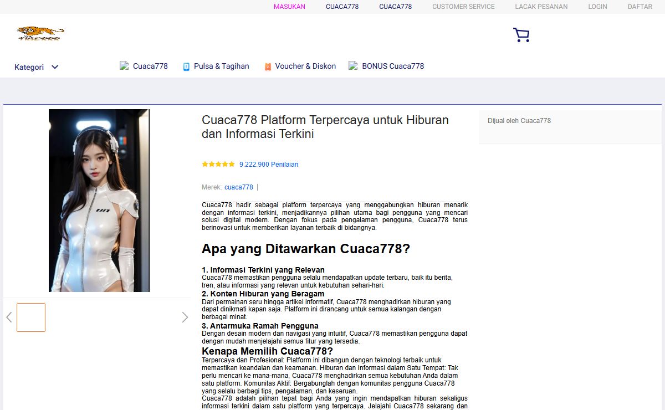Open CUSTOMER SERVICE in top bar

tap(463, 7)
